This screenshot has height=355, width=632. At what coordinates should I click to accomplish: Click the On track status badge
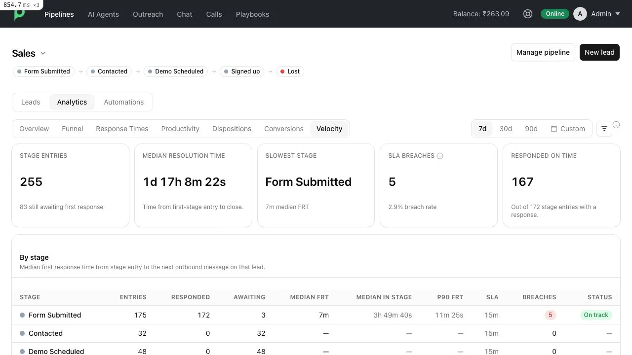[596, 315]
